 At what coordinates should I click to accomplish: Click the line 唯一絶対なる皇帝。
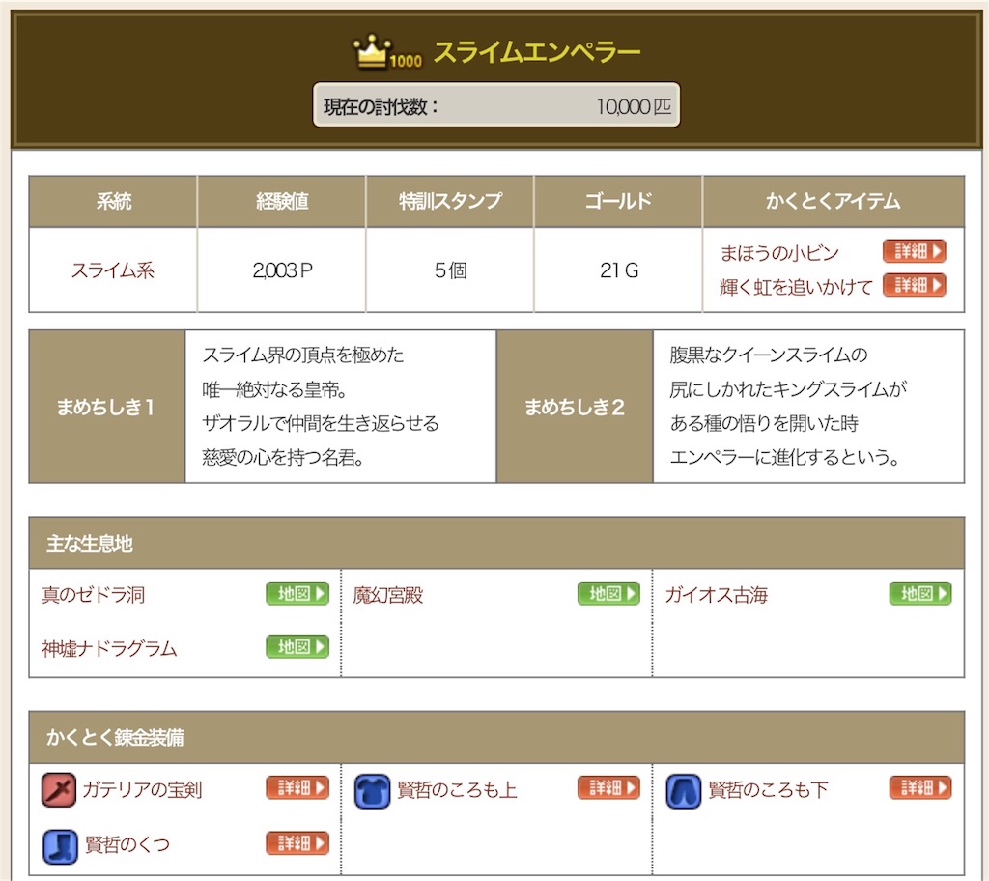click(x=275, y=389)
